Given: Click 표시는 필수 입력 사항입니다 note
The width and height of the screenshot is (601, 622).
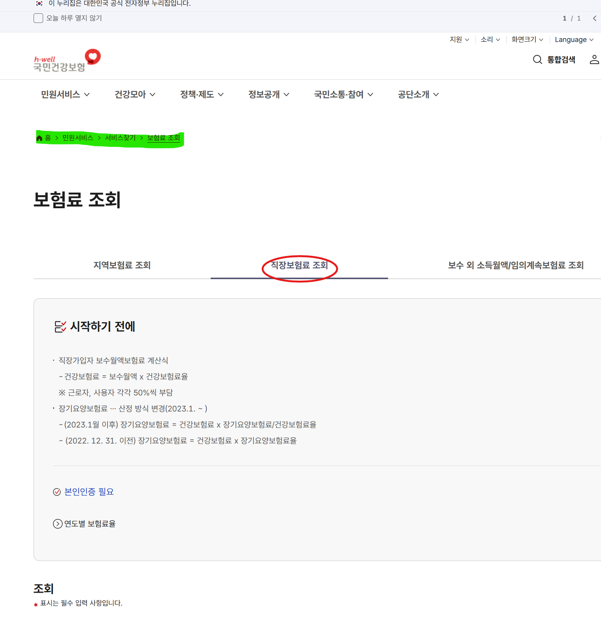Looking at the screenshot, I should coord(81,603).
